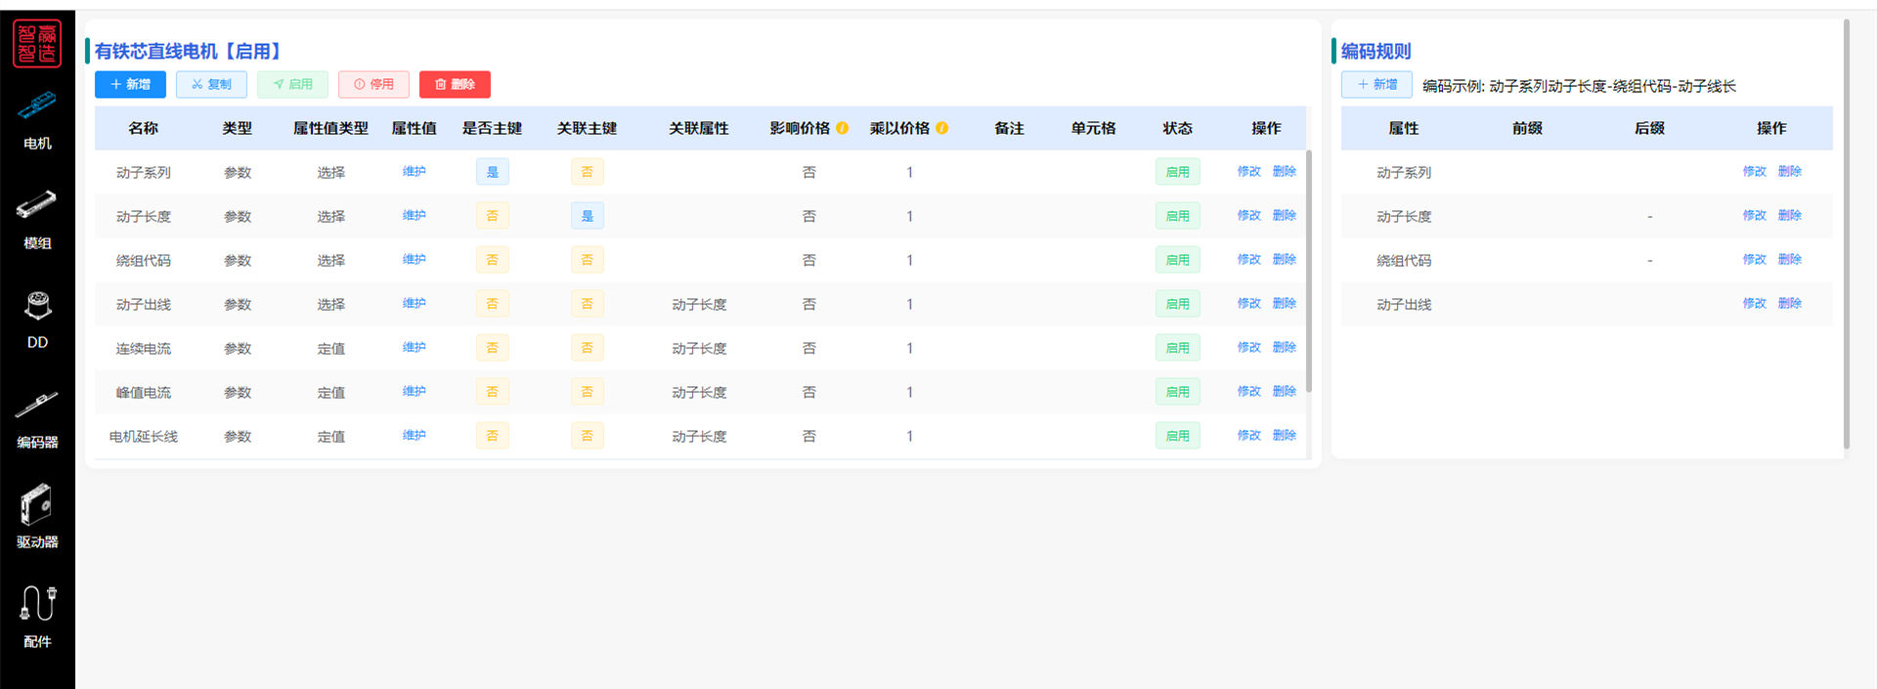1877x689 pixels.
Task: Toggle 关联主键 tag for 动子长度 row
Action: click(588, 216)
